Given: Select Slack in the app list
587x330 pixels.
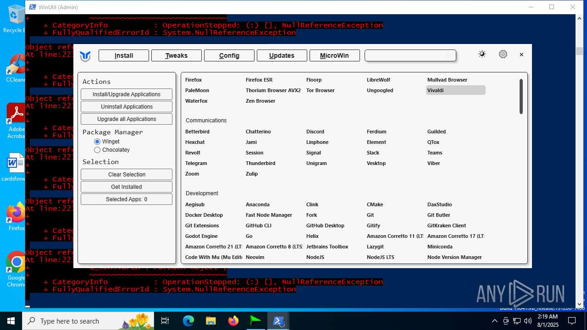Looking at the screenshot, I should click(x=373, y=153).
